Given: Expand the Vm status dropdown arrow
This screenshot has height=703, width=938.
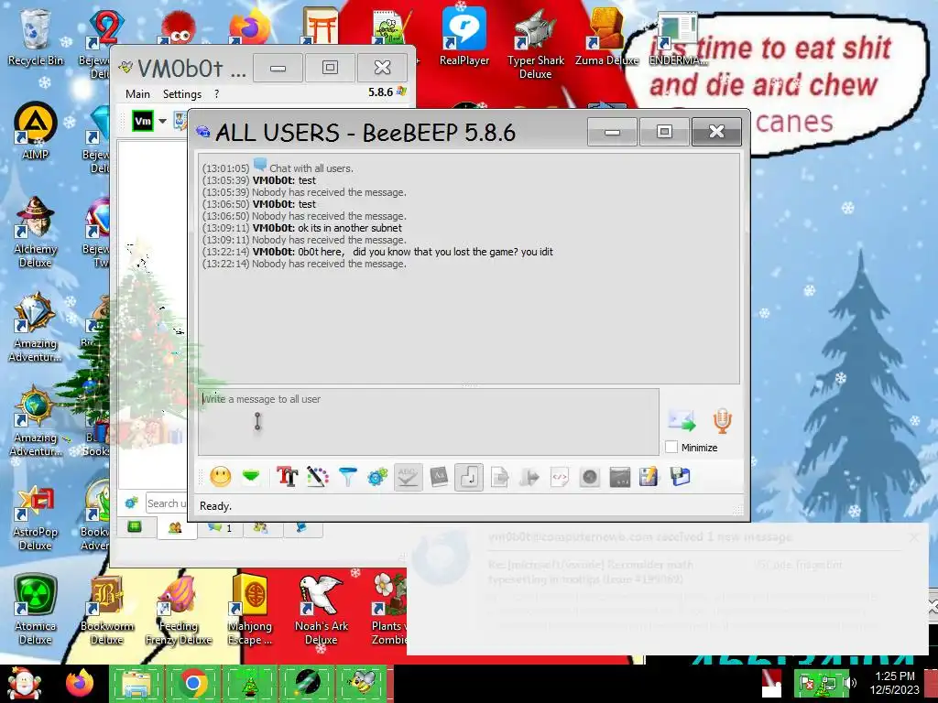Looking at the screenshot, I should point(163,122).
